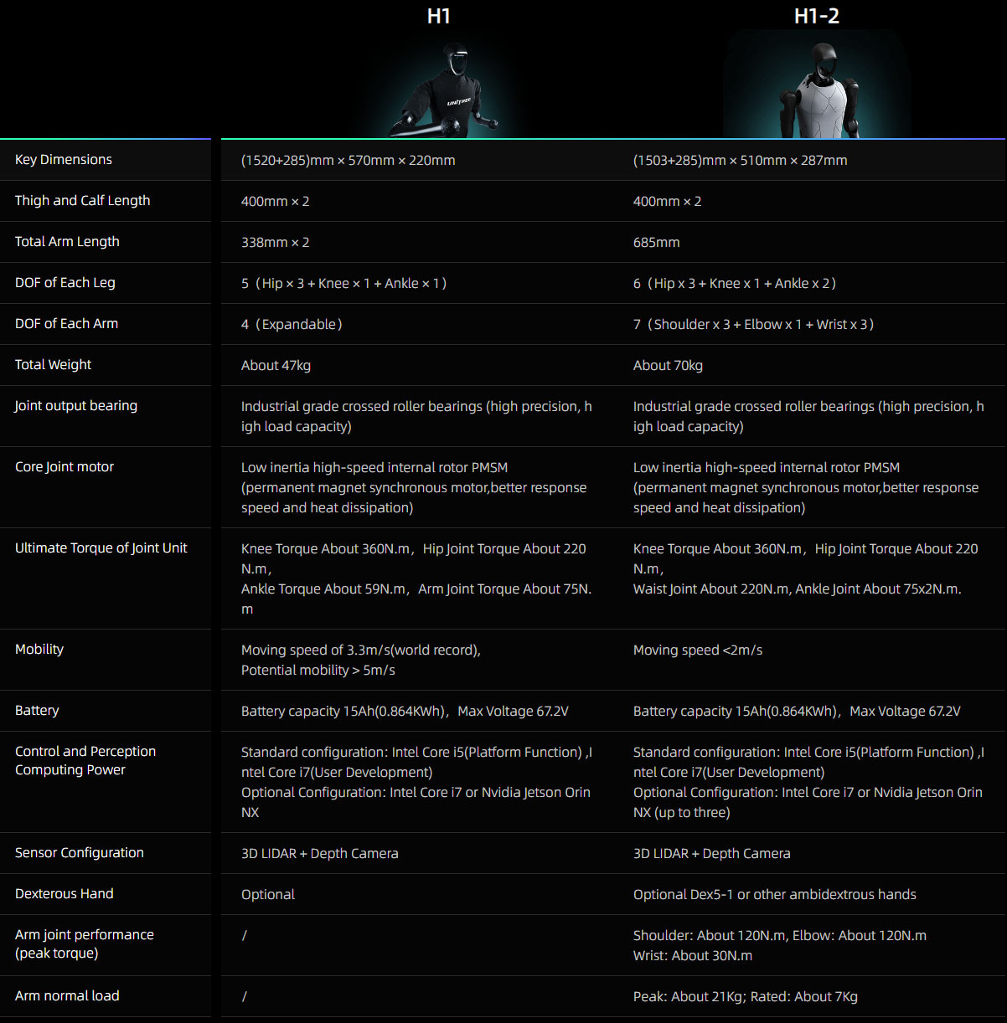Screen dimensions: 1007x1023
Task: Click the Battery row label
Action: 37,710
